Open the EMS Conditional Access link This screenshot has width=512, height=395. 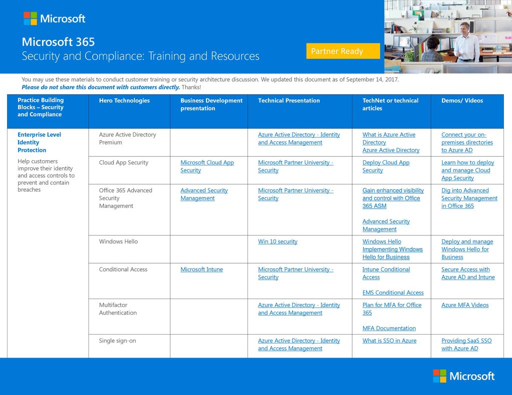[393, 293]
